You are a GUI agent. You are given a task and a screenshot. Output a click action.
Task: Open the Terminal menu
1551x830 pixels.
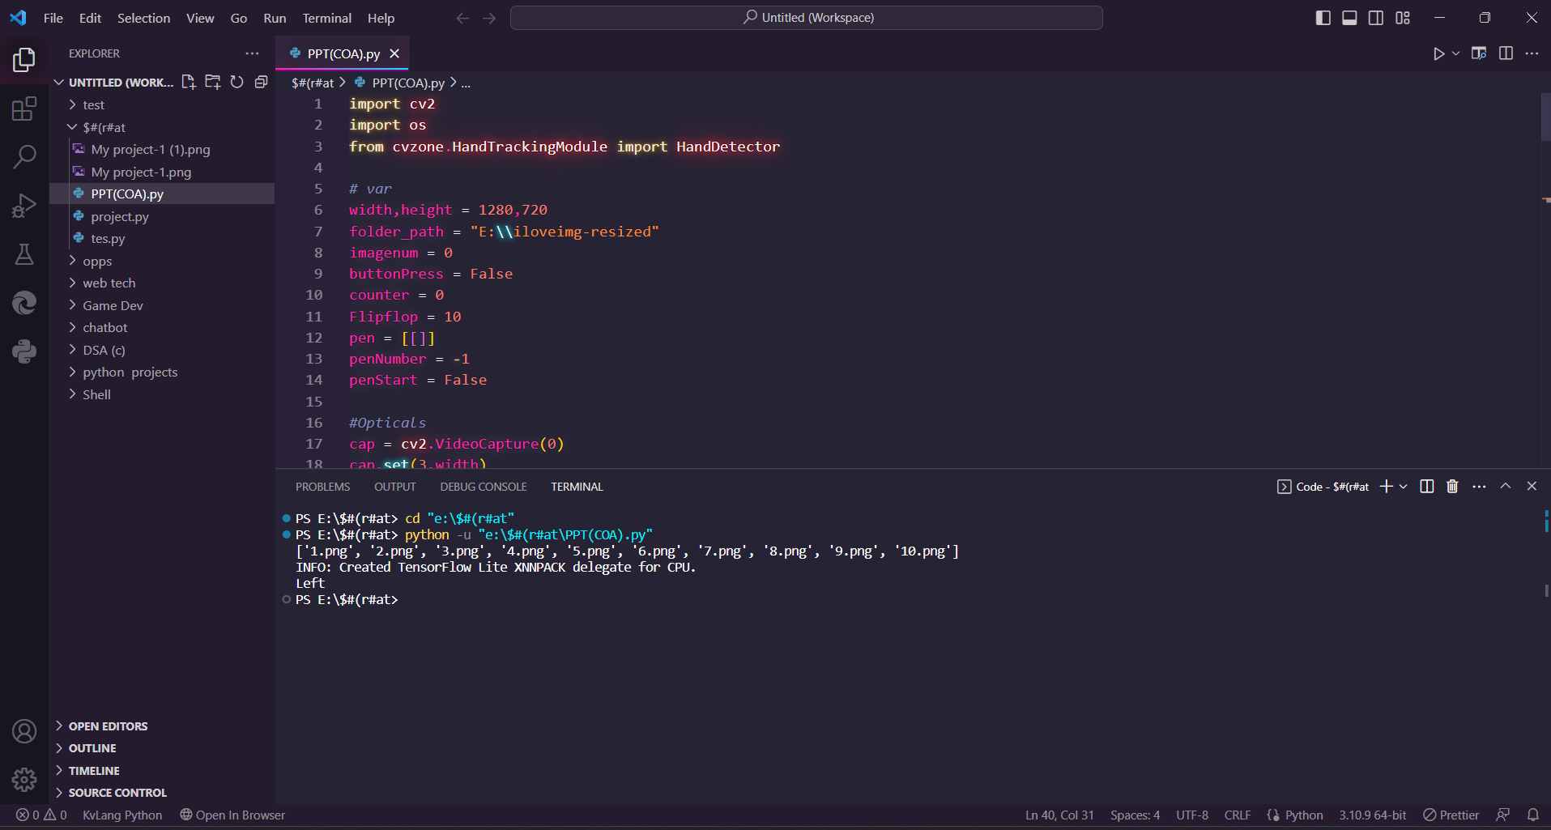click(x=327, y=18)
